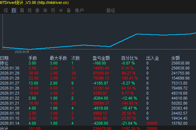The image size is (196, 130).
Task: Click the 最大手数 column header
Action: (59, 58)
